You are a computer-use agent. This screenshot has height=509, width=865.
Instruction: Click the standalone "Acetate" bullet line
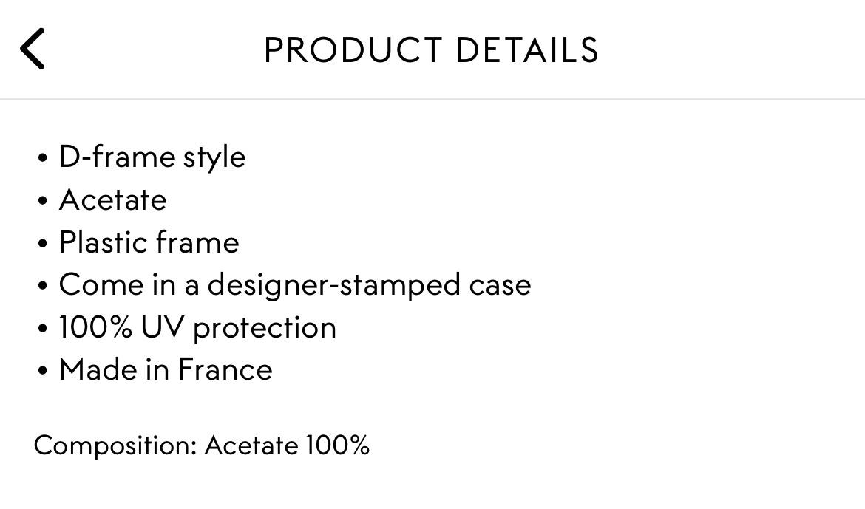[112, 200]
